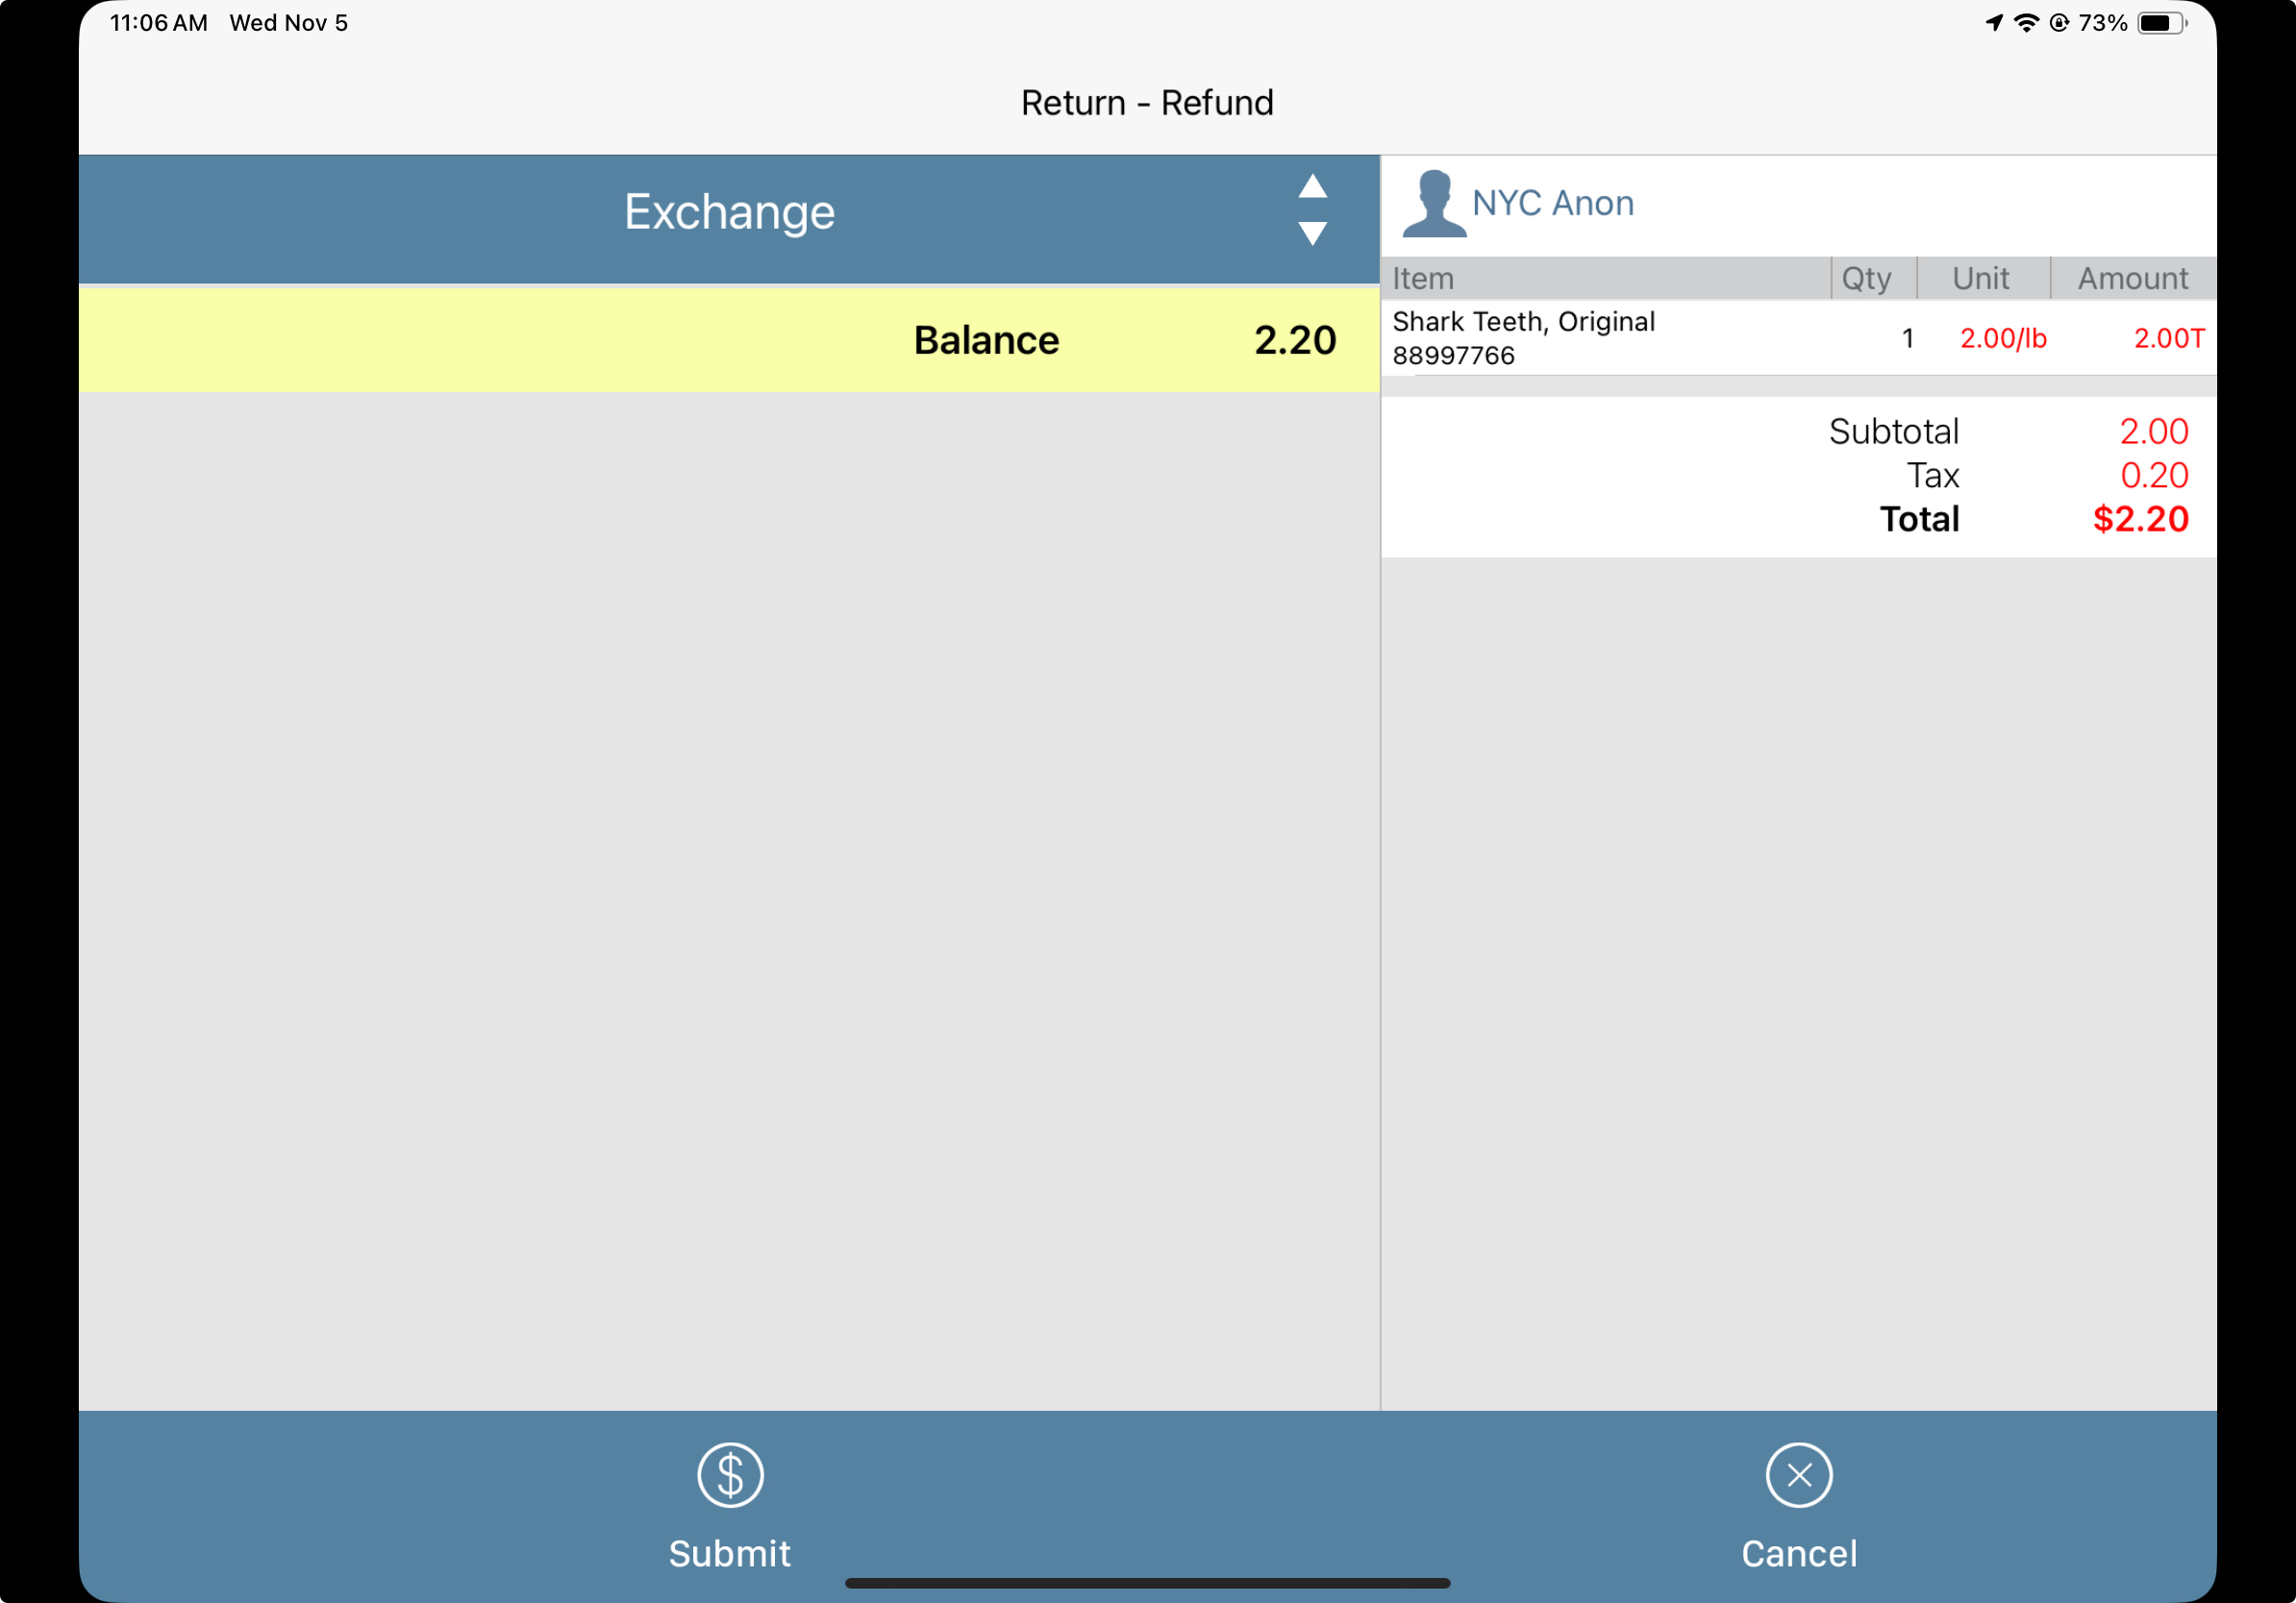
Task: Tap the battery icon in status bar
Action: (2160, 23)
